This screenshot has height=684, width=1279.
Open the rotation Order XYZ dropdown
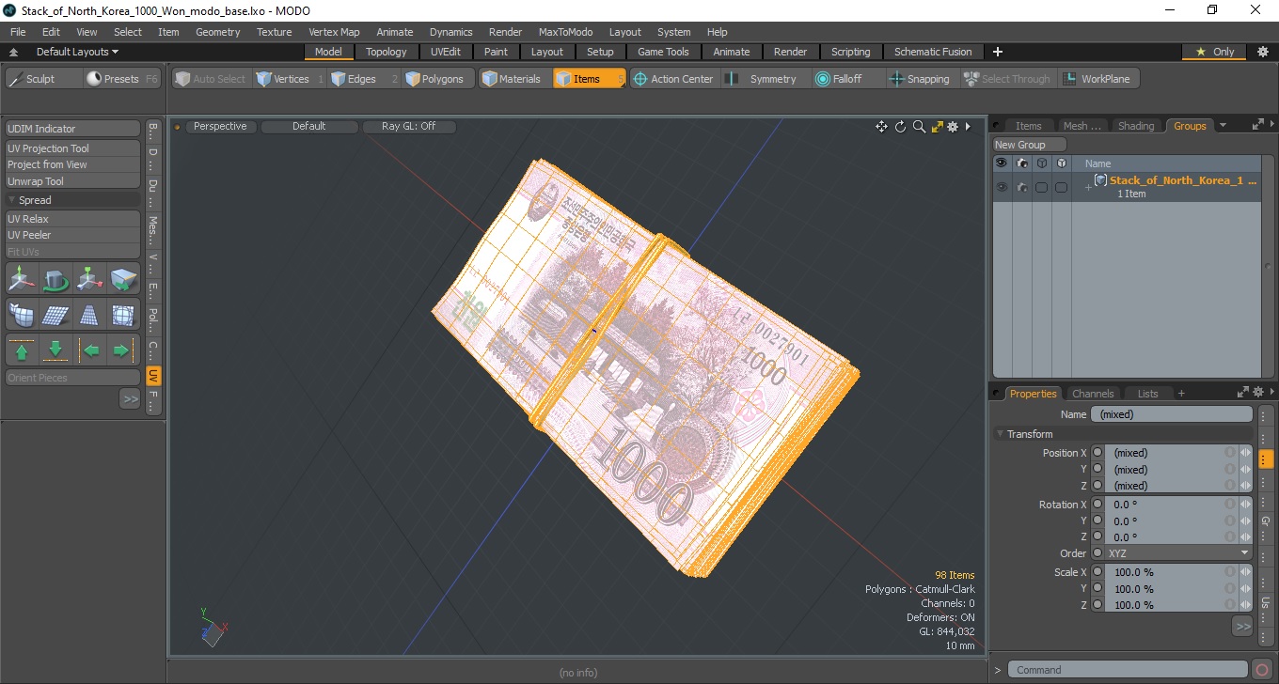(1179, 553)
